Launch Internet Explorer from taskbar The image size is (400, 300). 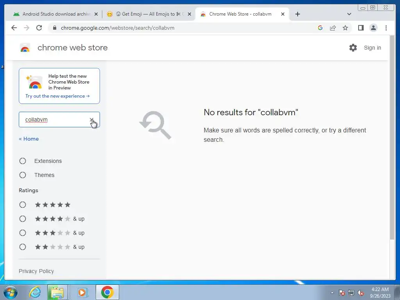(35, 292)
